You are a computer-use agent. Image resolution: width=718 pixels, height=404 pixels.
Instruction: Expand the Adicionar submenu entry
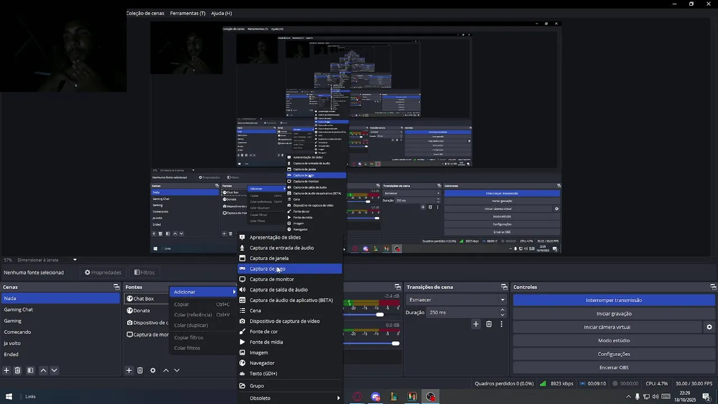pyautogui.click(x=204, y=292)
